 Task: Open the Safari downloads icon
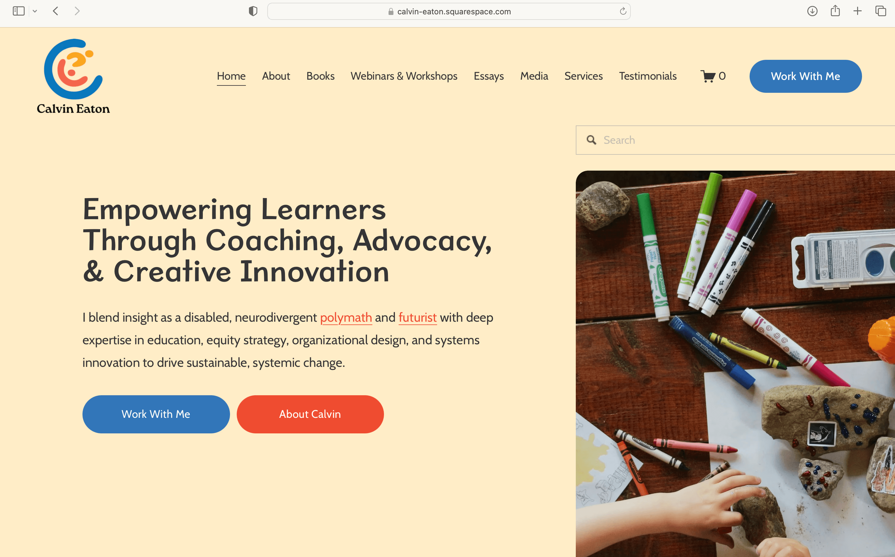(x=812, y=11)
